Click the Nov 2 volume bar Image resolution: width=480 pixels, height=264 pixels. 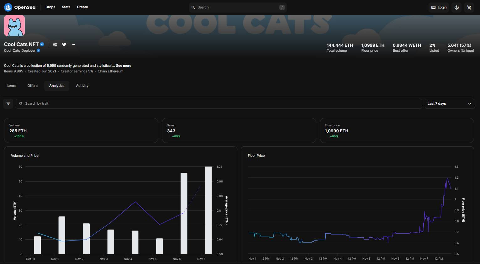[x=86, y=239]
